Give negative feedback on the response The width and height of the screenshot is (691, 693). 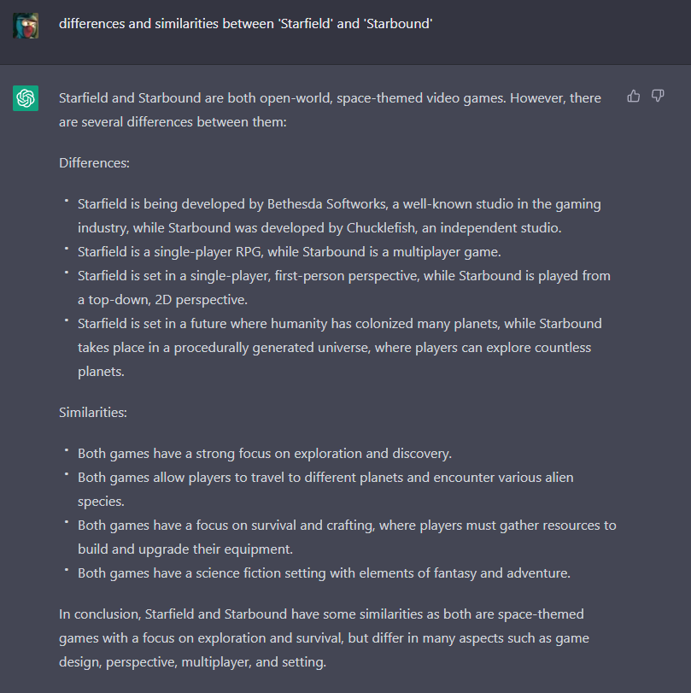[x=658, y=96]
